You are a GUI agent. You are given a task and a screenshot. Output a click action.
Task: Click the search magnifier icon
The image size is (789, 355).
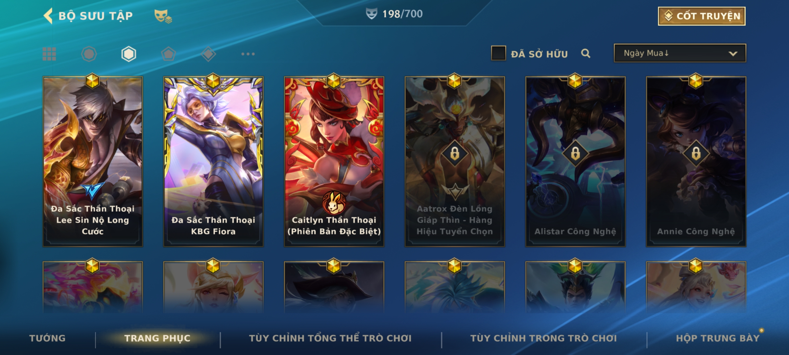[586, 54]
